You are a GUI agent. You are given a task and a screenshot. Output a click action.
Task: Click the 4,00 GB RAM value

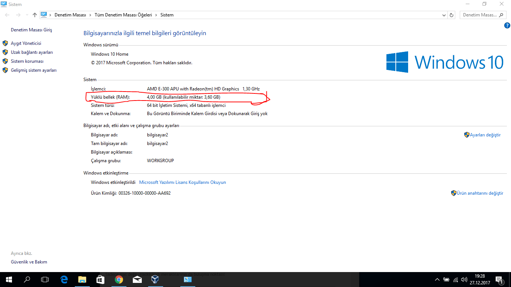[184, 97]
